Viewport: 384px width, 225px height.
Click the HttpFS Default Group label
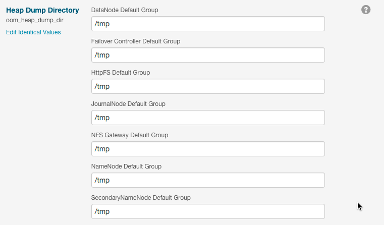121,73
